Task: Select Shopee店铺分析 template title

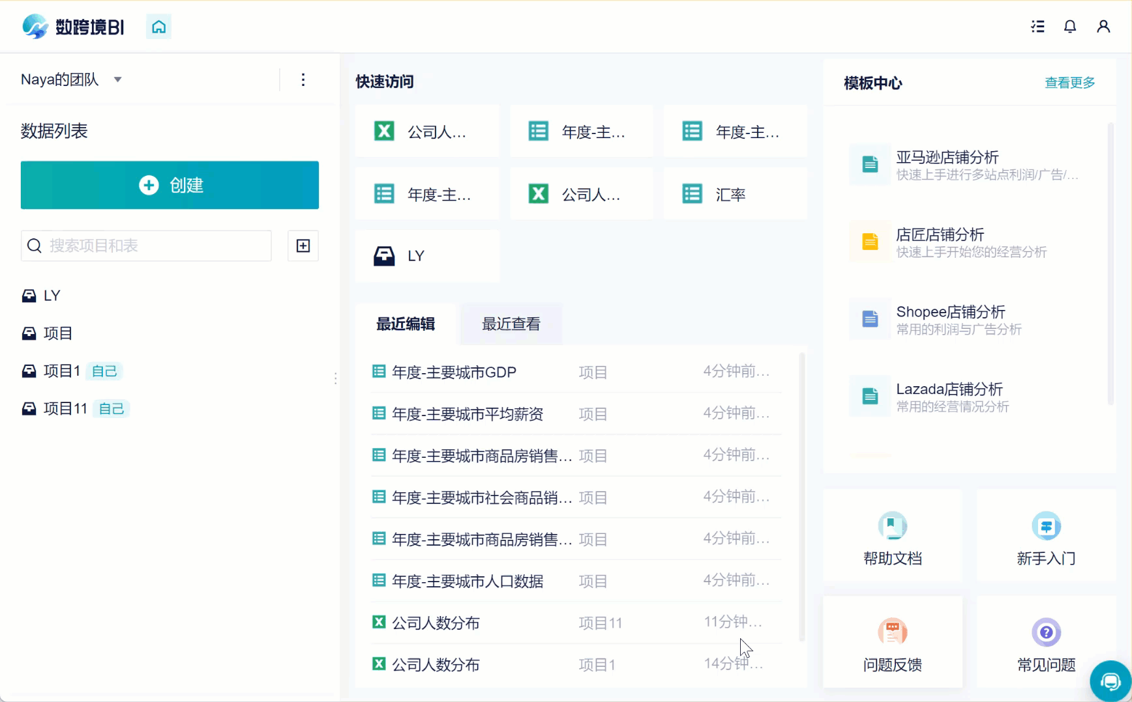Action: click(951, 312)
